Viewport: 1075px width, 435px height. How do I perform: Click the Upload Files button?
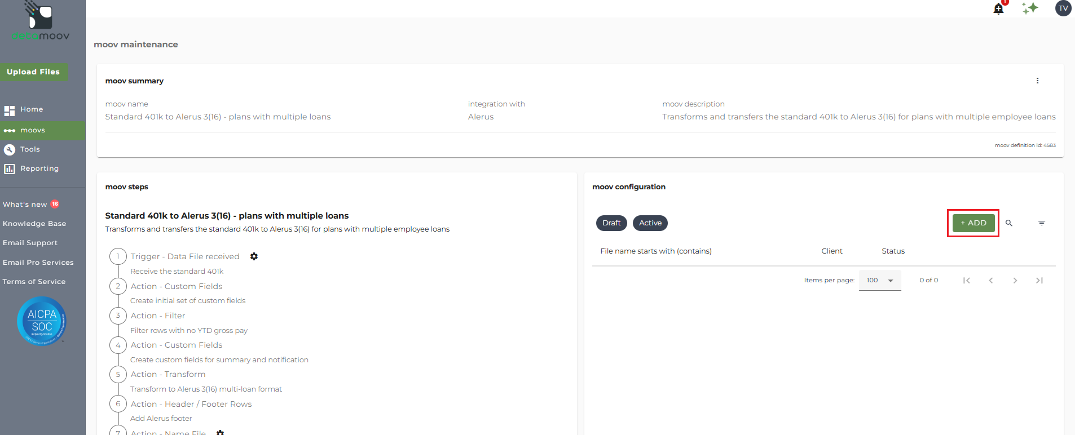click(x=34, y=72)
